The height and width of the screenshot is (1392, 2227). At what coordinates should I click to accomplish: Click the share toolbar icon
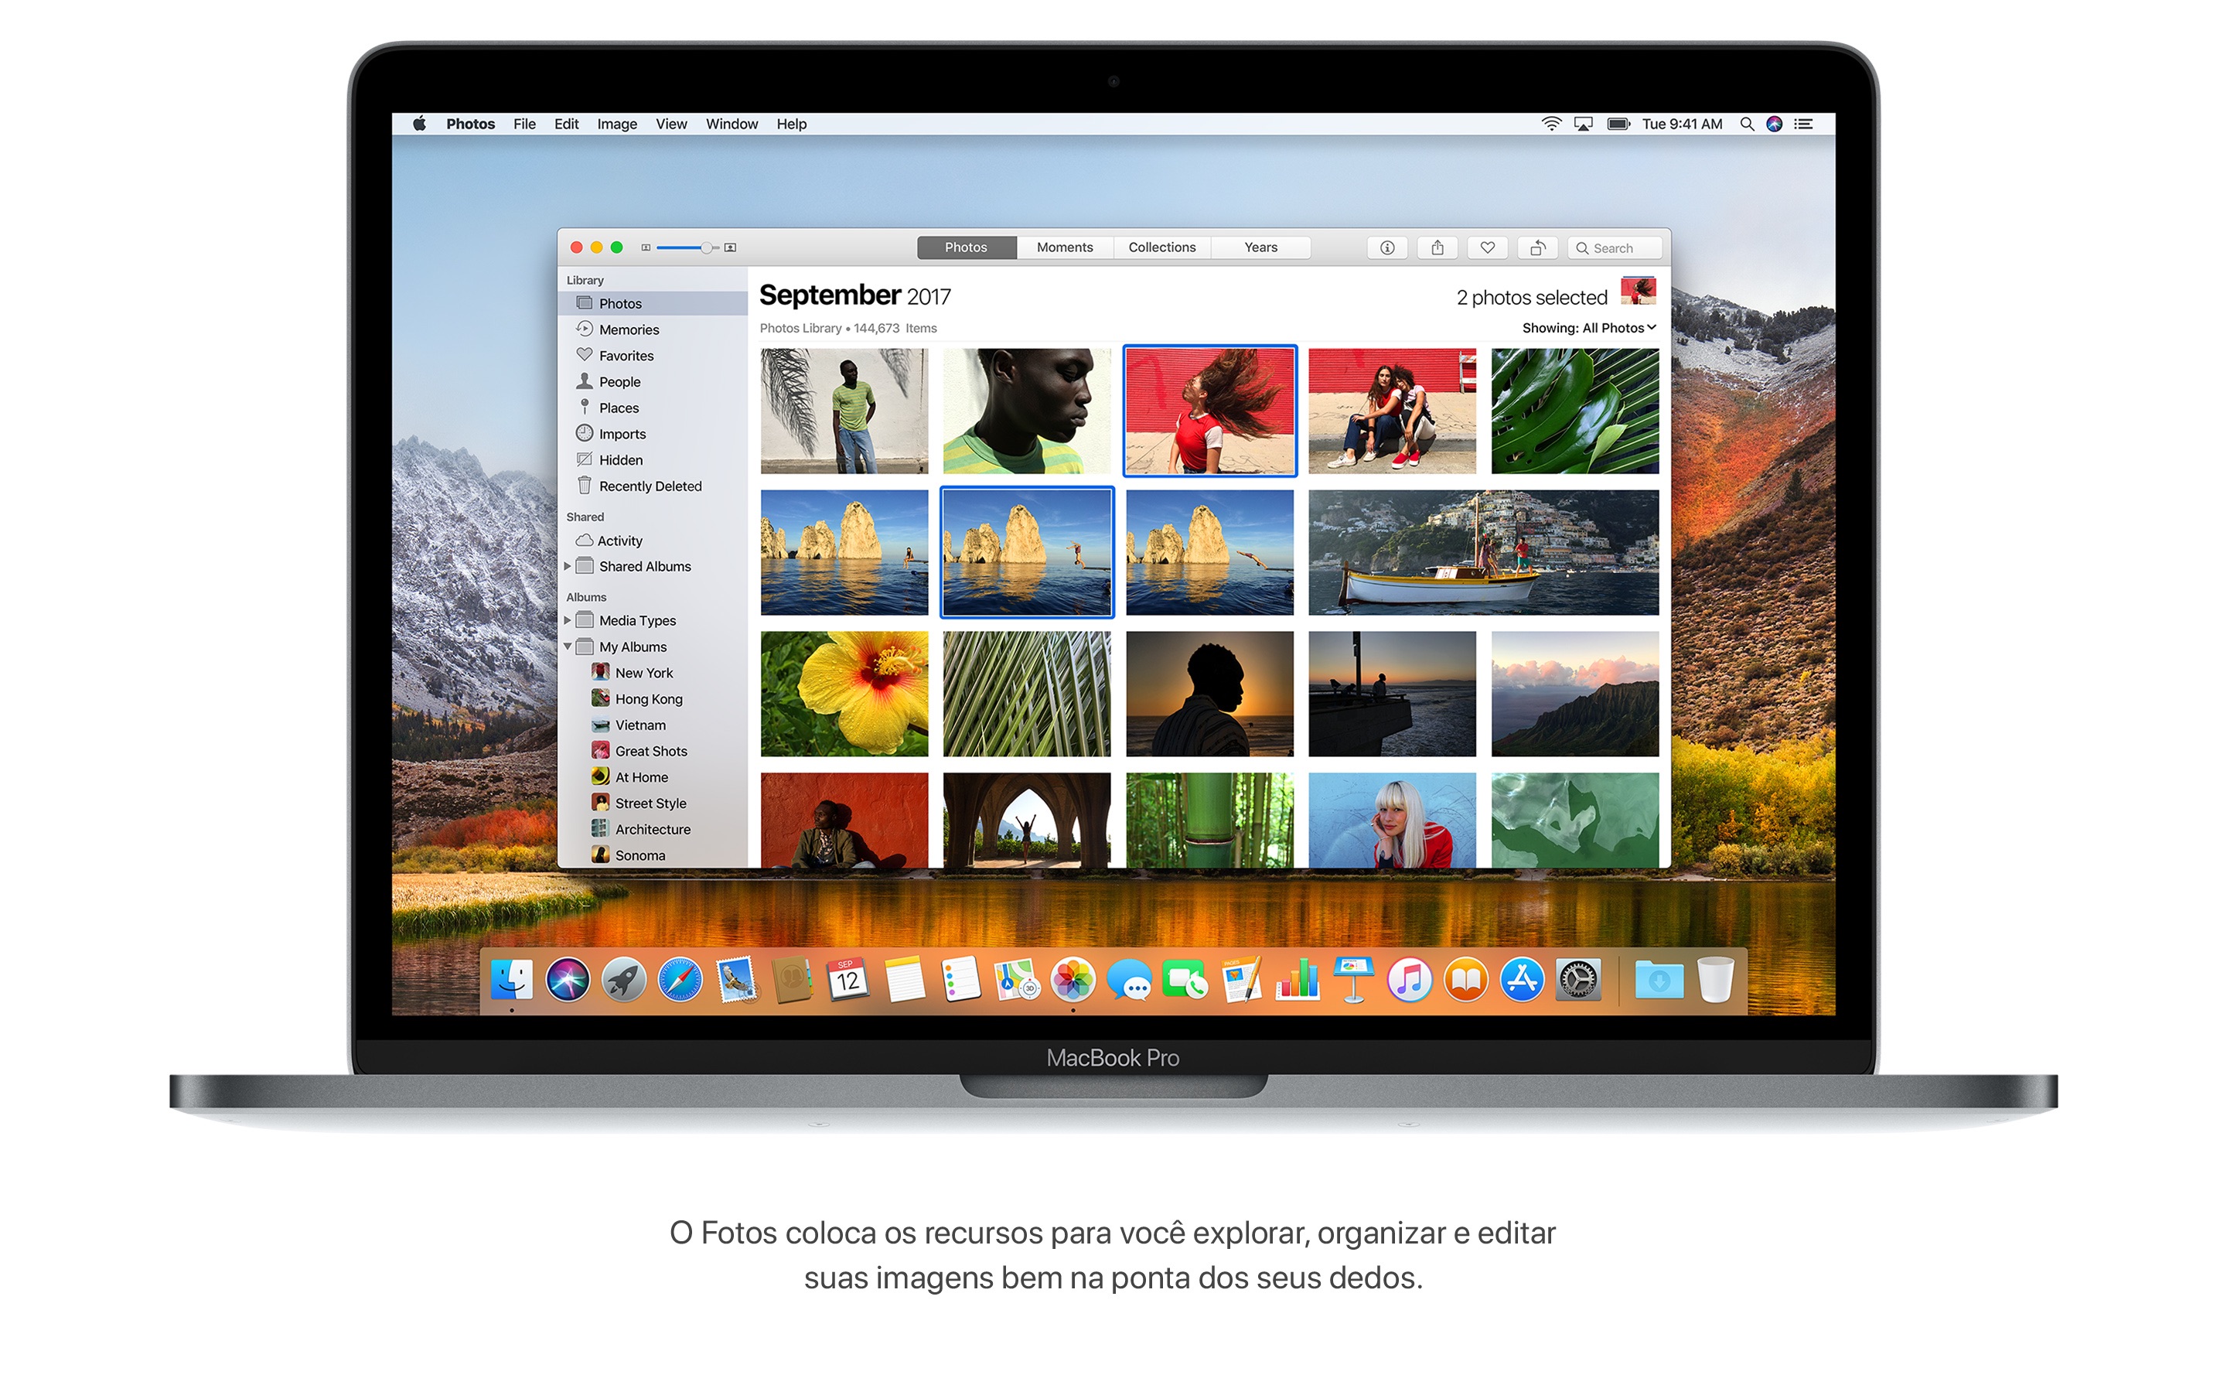[1435, 245]
